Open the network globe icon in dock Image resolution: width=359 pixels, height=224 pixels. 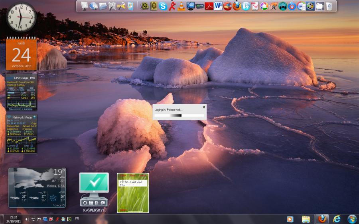tap(93, 6)
